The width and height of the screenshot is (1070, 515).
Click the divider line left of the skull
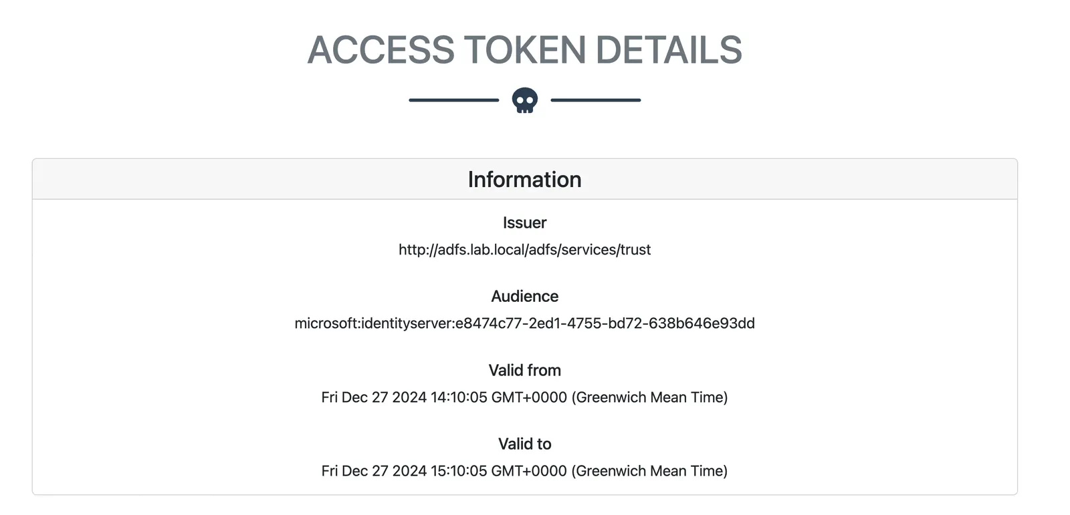click(454, 100)
